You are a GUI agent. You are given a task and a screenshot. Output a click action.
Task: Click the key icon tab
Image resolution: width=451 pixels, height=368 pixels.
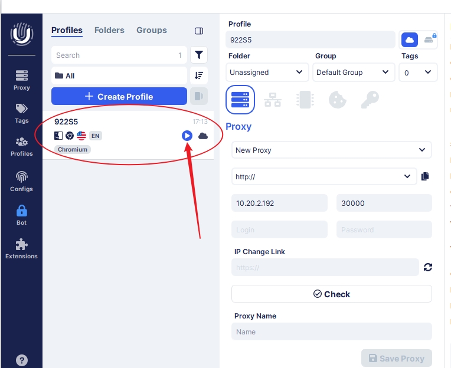point(370,99)
